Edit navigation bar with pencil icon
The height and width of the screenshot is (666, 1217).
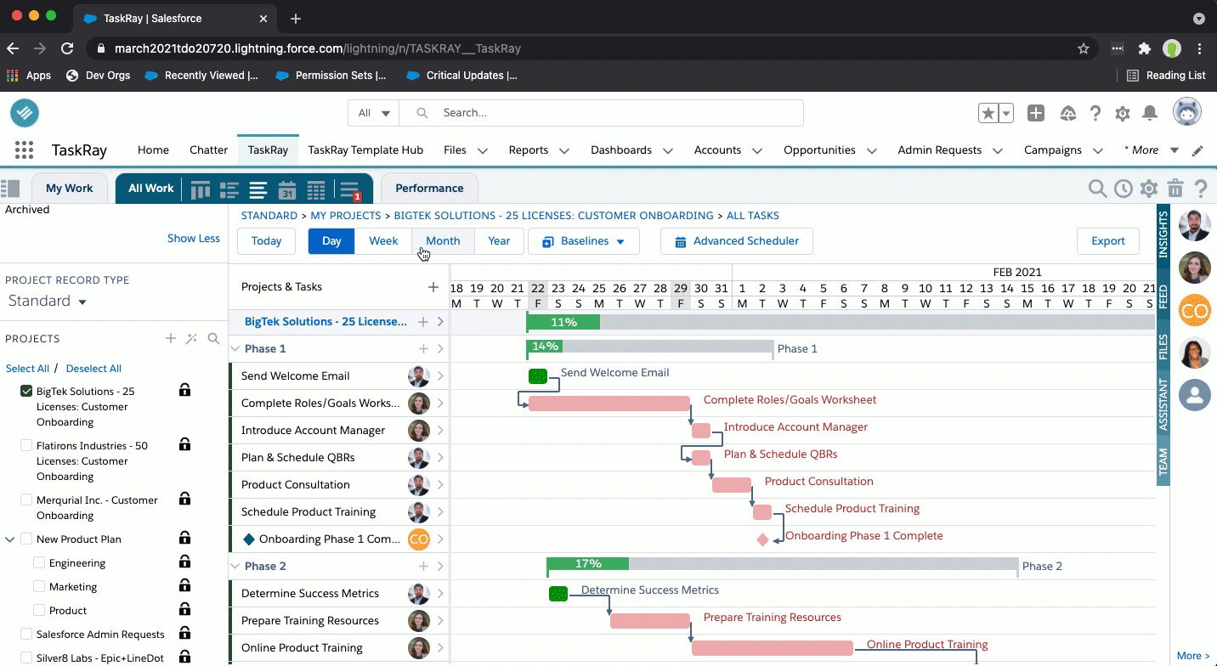[1197, 150]
